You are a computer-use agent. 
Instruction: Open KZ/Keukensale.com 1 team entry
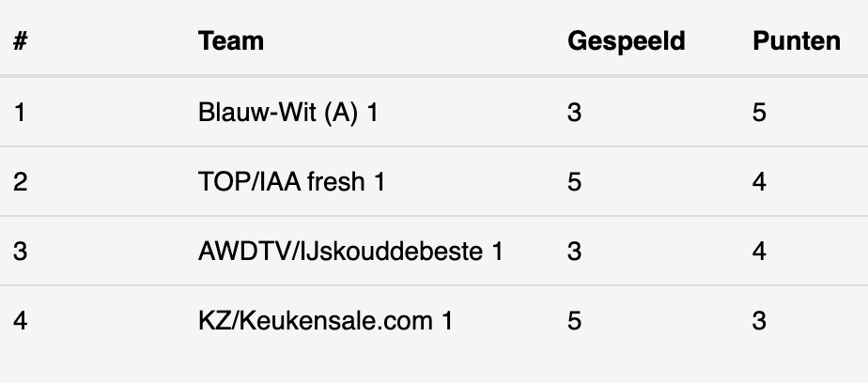click(325, 321)
